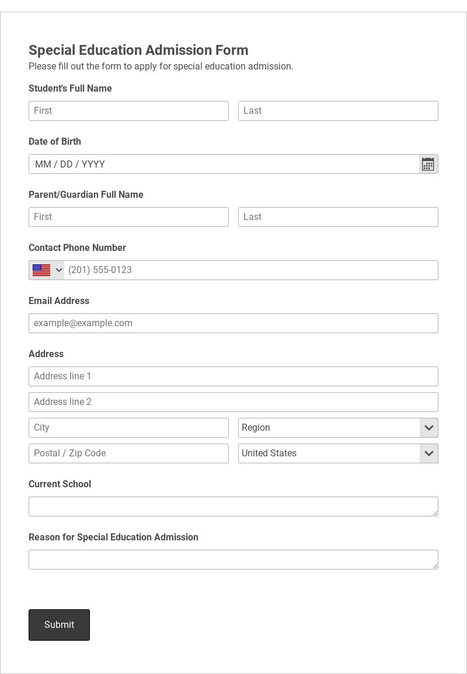
Task: Focus the Parent/Guardian Last name field
Action: (x=338, y=217)
